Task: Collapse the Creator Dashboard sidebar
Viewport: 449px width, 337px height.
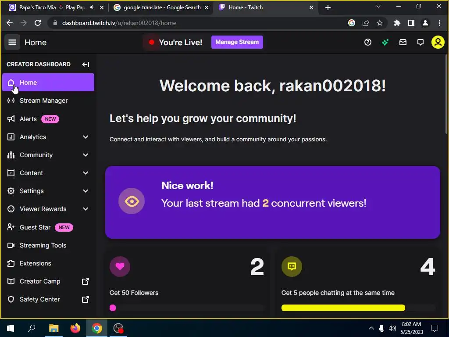Action: (86, 64)
